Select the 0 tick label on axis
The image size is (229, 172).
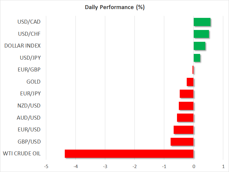[194, 166]
